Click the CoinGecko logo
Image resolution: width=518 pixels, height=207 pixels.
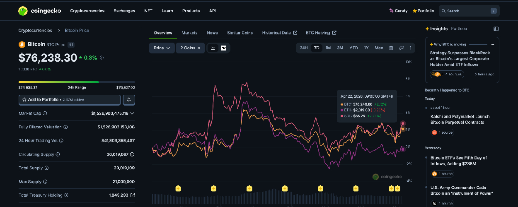39,11
